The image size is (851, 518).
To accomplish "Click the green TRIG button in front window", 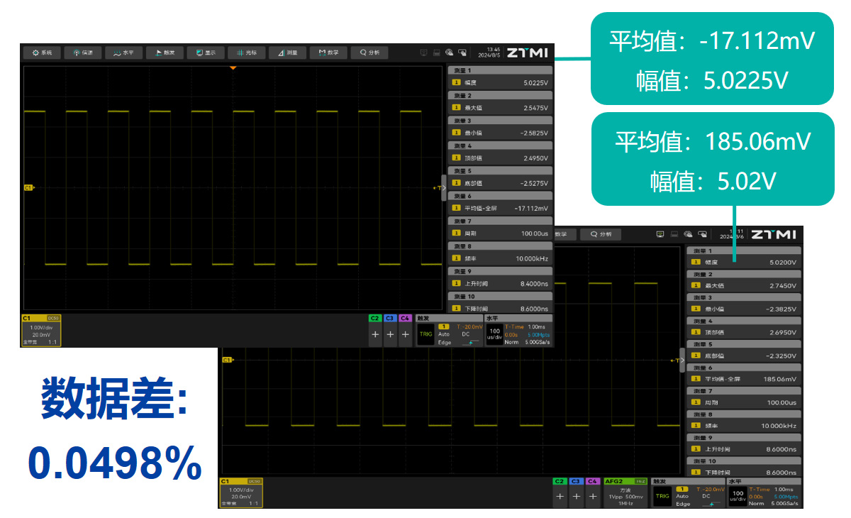I will (425, 334).
